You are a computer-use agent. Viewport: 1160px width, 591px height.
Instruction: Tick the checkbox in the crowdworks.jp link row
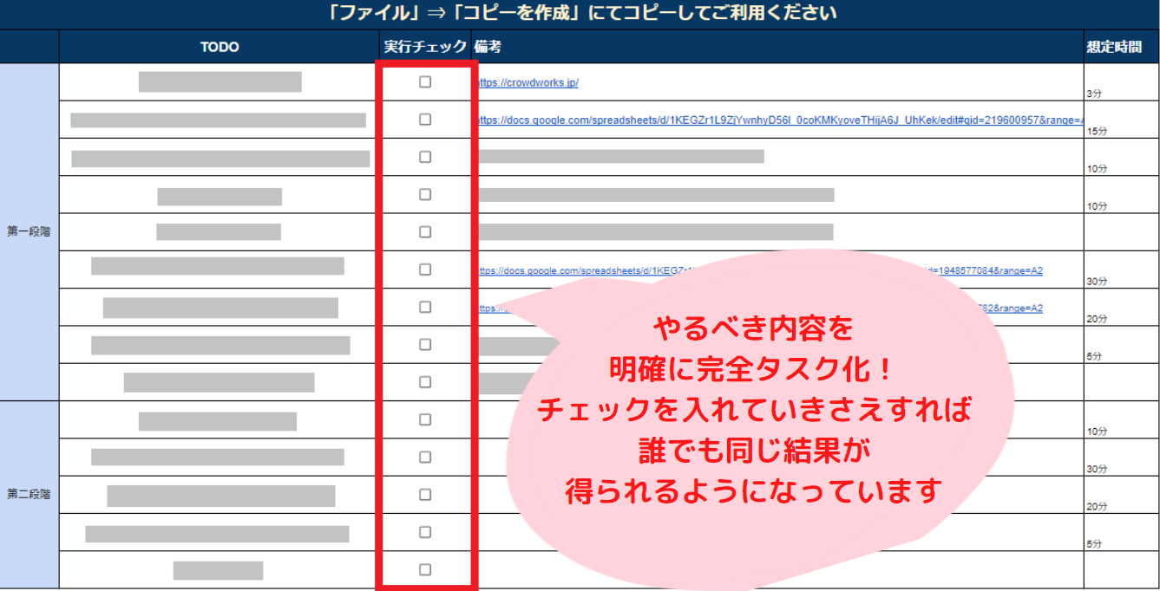pyautogui.click(x=425, y=82)
